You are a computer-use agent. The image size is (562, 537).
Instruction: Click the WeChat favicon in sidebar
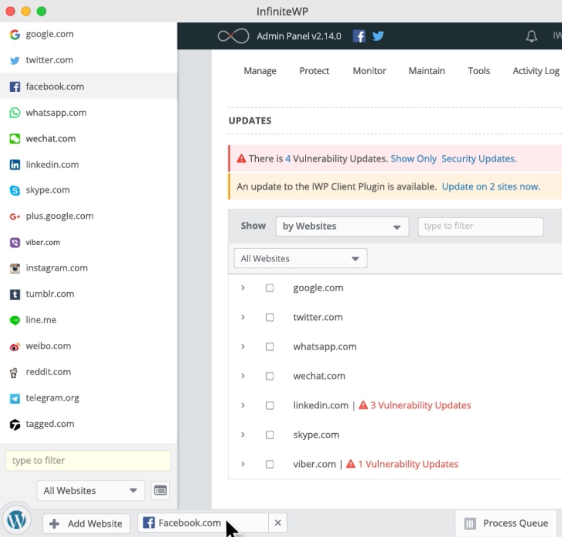click(15, 139)
